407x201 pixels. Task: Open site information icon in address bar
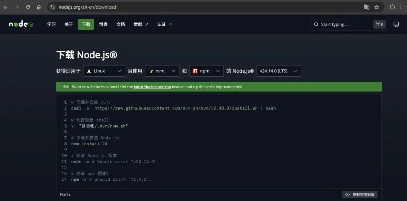[x=52, y=7]
